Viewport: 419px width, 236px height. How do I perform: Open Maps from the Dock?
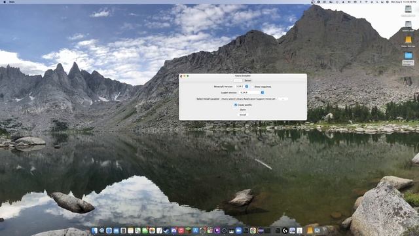point(137,230)
